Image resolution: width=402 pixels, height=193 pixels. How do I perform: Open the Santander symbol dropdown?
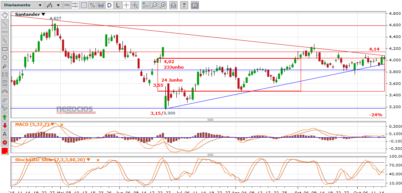coord(43,15)
